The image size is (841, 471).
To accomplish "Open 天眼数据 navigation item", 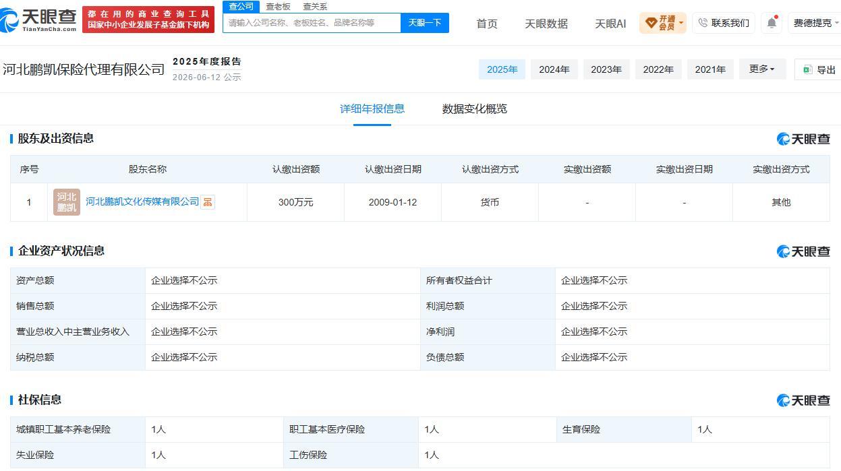I will [x=546, y=24].
